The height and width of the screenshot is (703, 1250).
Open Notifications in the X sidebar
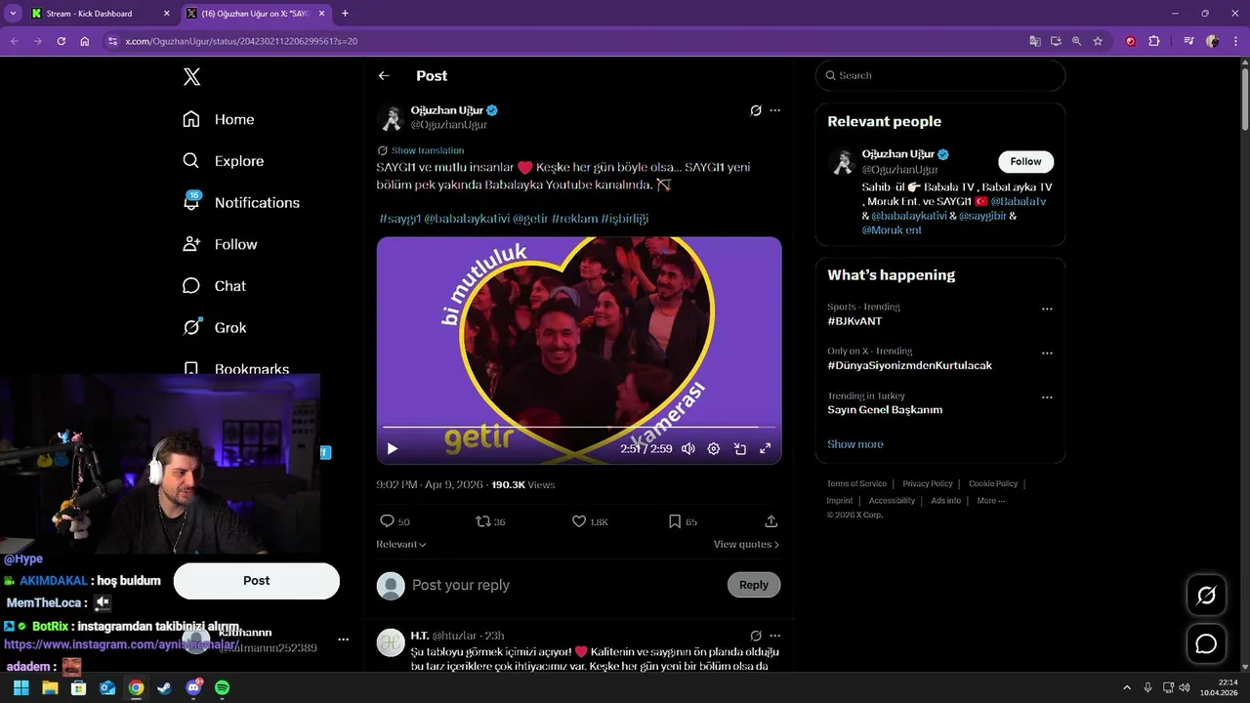tap(241, 202)
